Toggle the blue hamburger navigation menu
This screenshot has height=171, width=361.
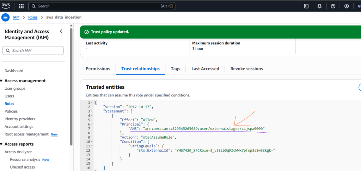pos(6,17)
